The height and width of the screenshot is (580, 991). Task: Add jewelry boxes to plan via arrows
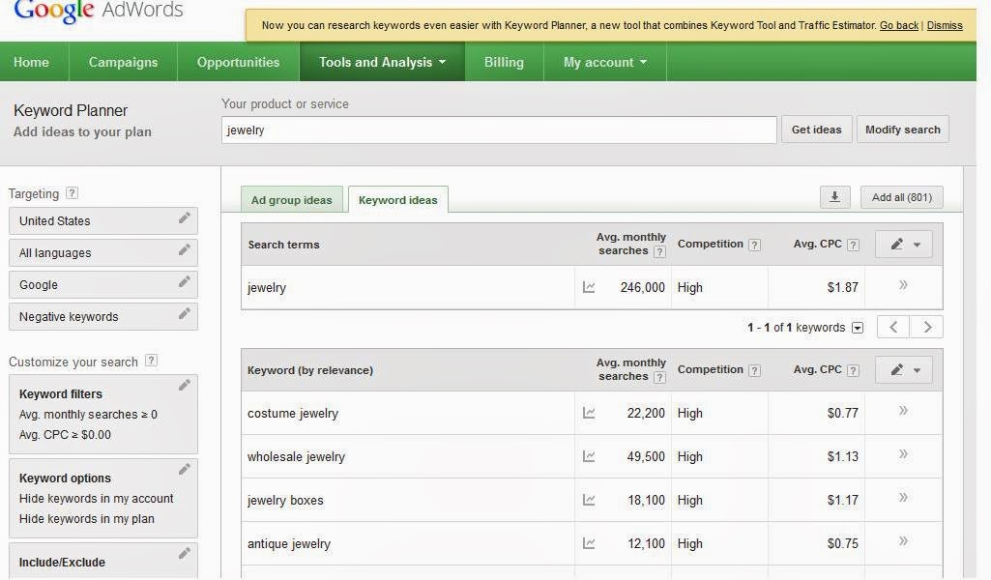[903, 497]
